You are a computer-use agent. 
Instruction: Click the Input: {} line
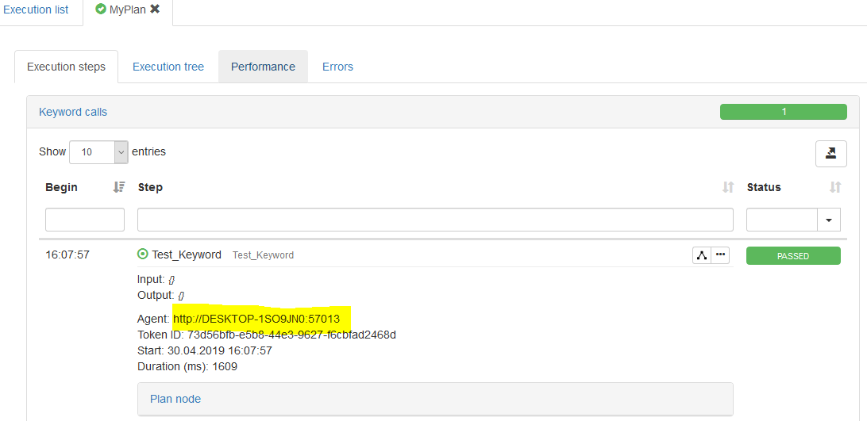pos(156,280)
